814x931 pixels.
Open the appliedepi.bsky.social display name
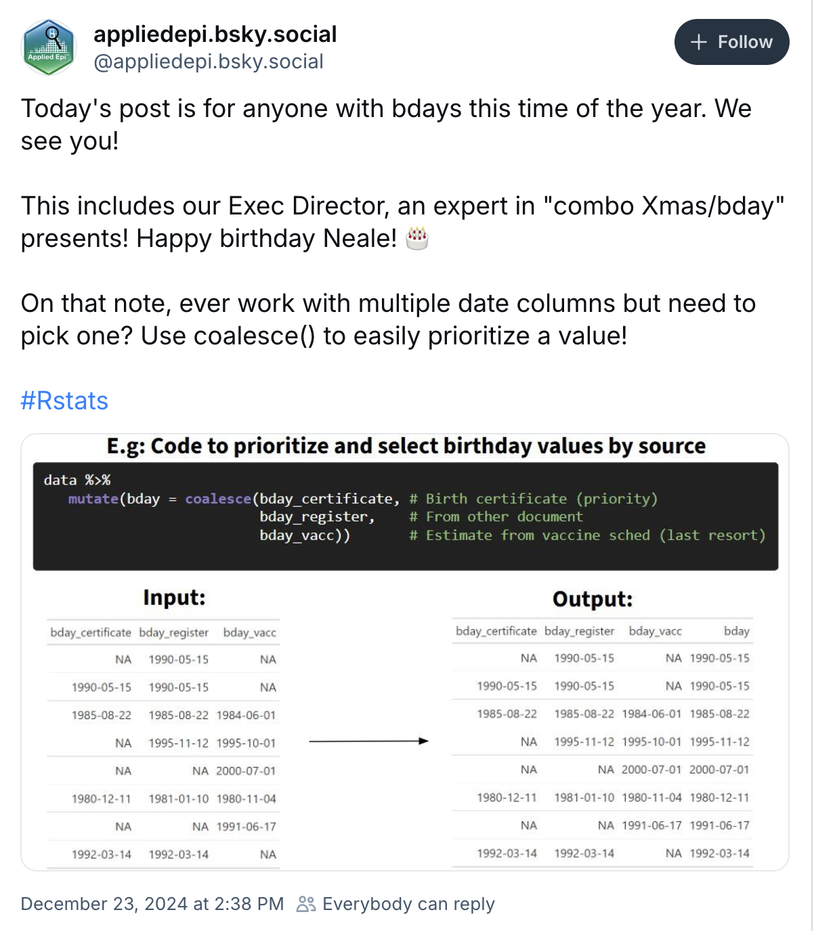[215, 34]
